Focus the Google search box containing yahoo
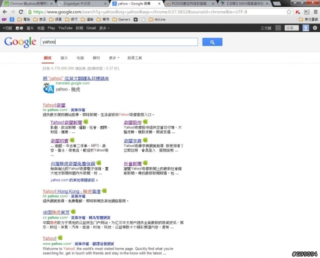The width and height of the screenshot is (320, 258). click(x=119, y=42)
